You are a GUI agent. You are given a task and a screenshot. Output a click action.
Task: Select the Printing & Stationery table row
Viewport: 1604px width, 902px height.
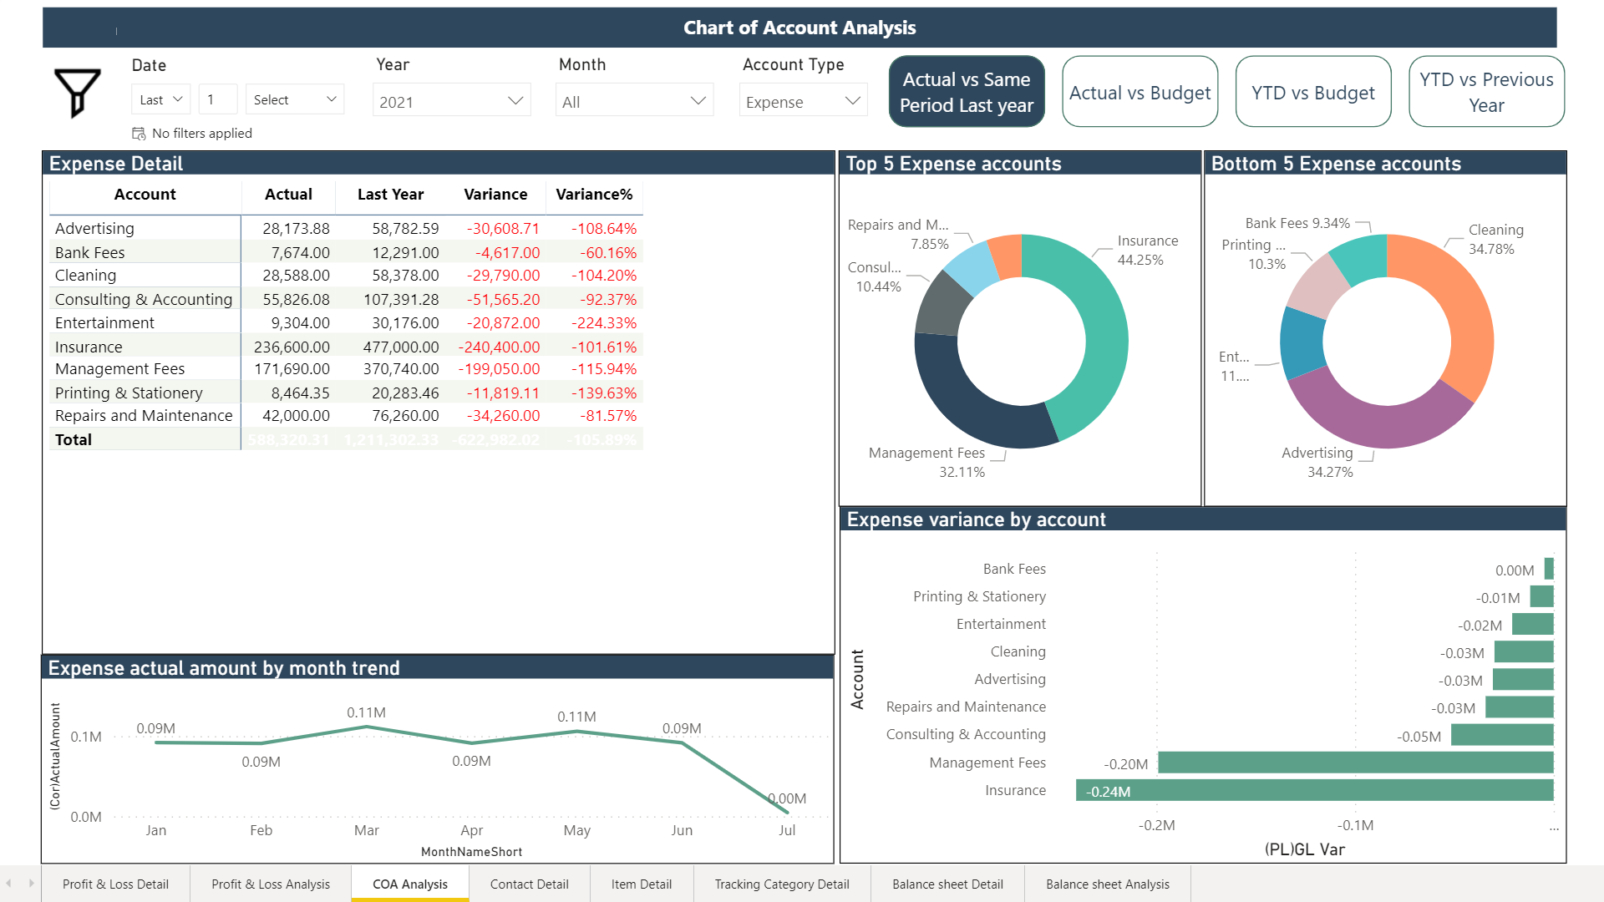coord(346,393)
